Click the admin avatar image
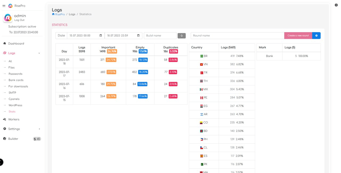This screenshot has width=341, height=173. [8, 18]
